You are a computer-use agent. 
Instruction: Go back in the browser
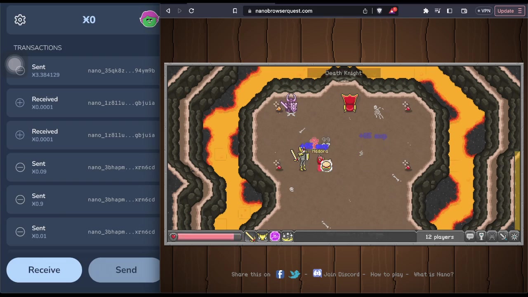(x=168, y=11)
